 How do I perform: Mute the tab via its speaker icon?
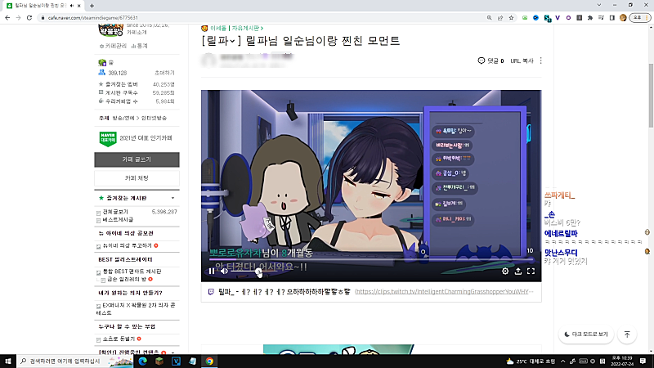click(x=72, y=6)
